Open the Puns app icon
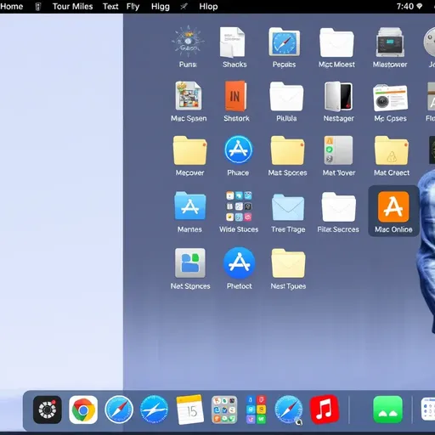435x435 pixels. point(188,42)
